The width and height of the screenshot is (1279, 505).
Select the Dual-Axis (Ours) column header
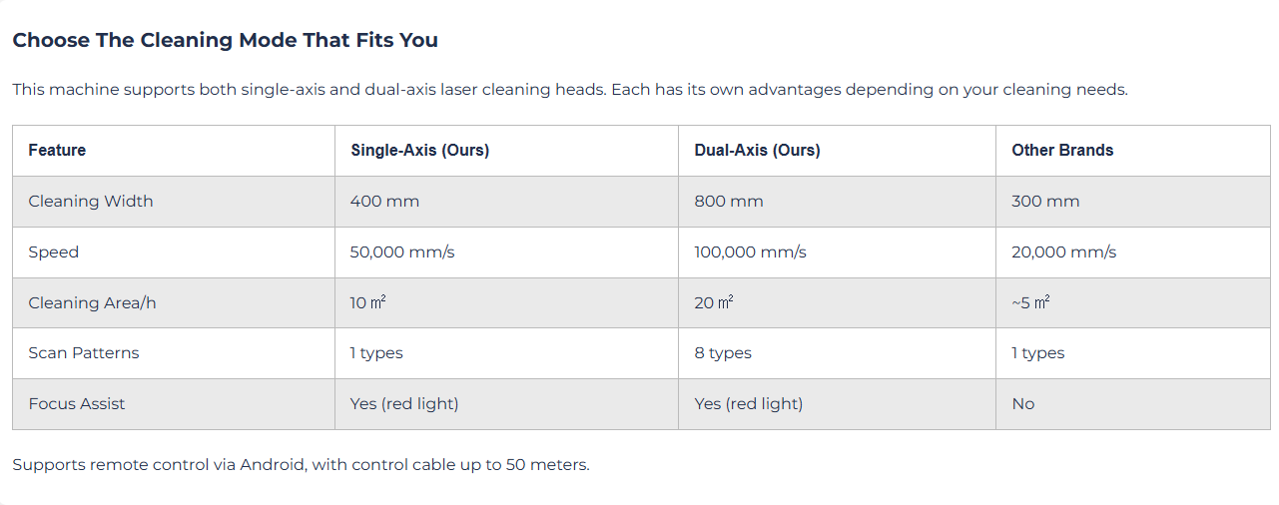click(757, 151)
